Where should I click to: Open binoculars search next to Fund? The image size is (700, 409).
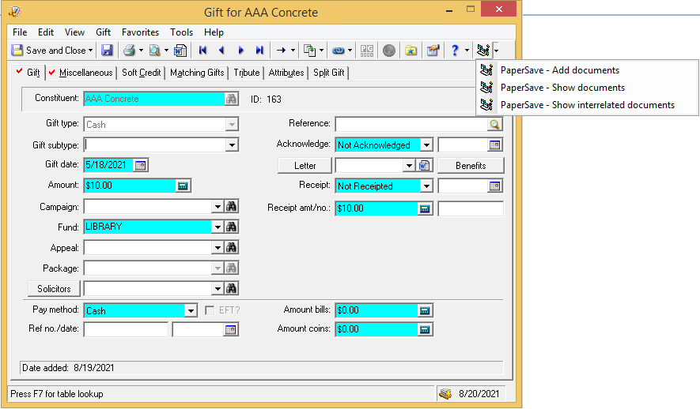click(x=232, y=227)
